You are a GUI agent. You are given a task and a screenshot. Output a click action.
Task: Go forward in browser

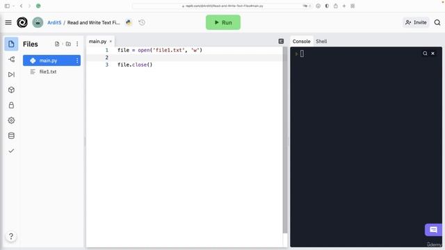[29, 6]
